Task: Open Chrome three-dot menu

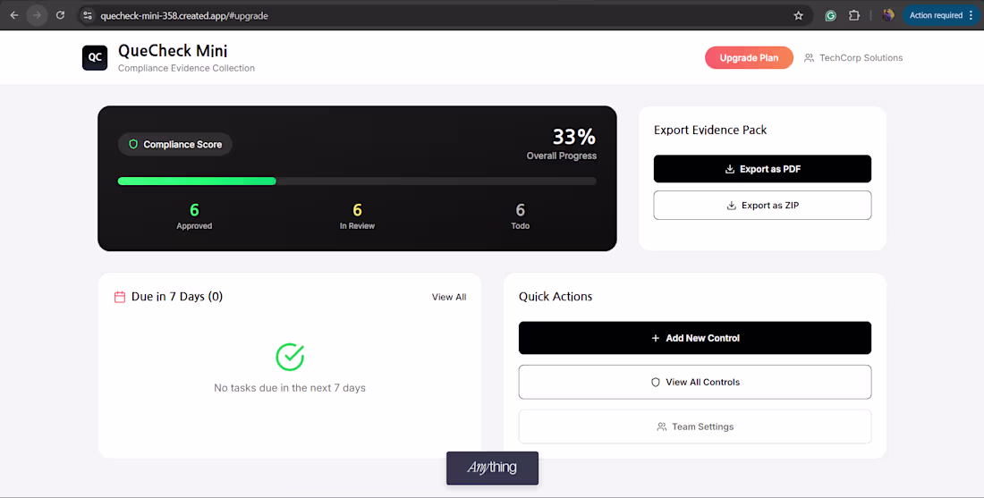Action: pyautogui.click(x=971, y=16)
